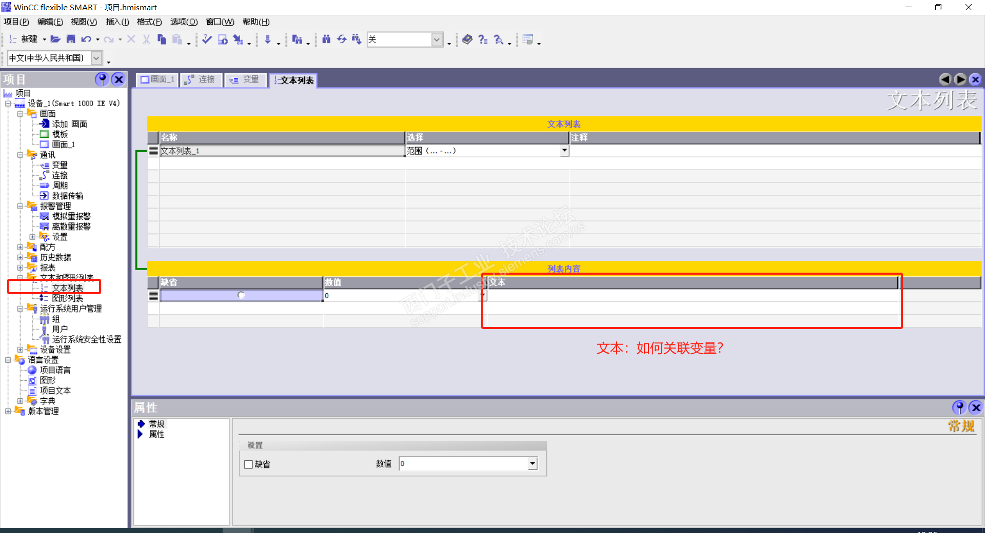Select 属性 in the properties list
This screenshot has width=985, height=533.
pos(156,434)
